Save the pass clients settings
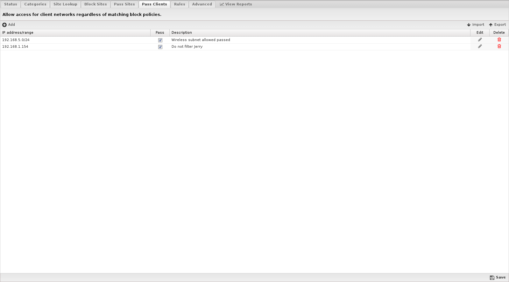509x282 pixels. click(x=498, y=278)
